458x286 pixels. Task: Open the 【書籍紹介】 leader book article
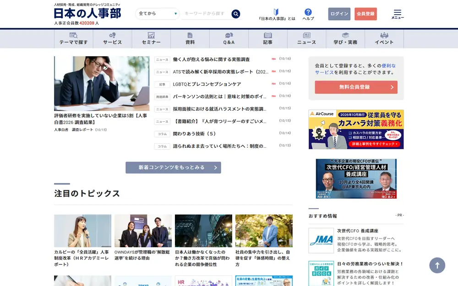[219, 121]
